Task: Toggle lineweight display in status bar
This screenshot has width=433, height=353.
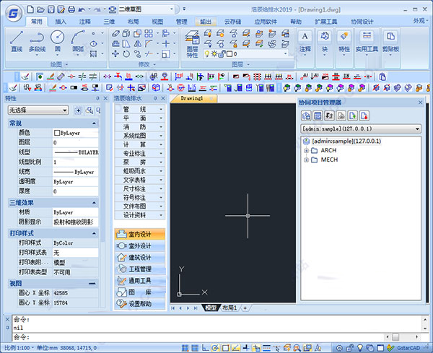Action: tap(266, 348)
